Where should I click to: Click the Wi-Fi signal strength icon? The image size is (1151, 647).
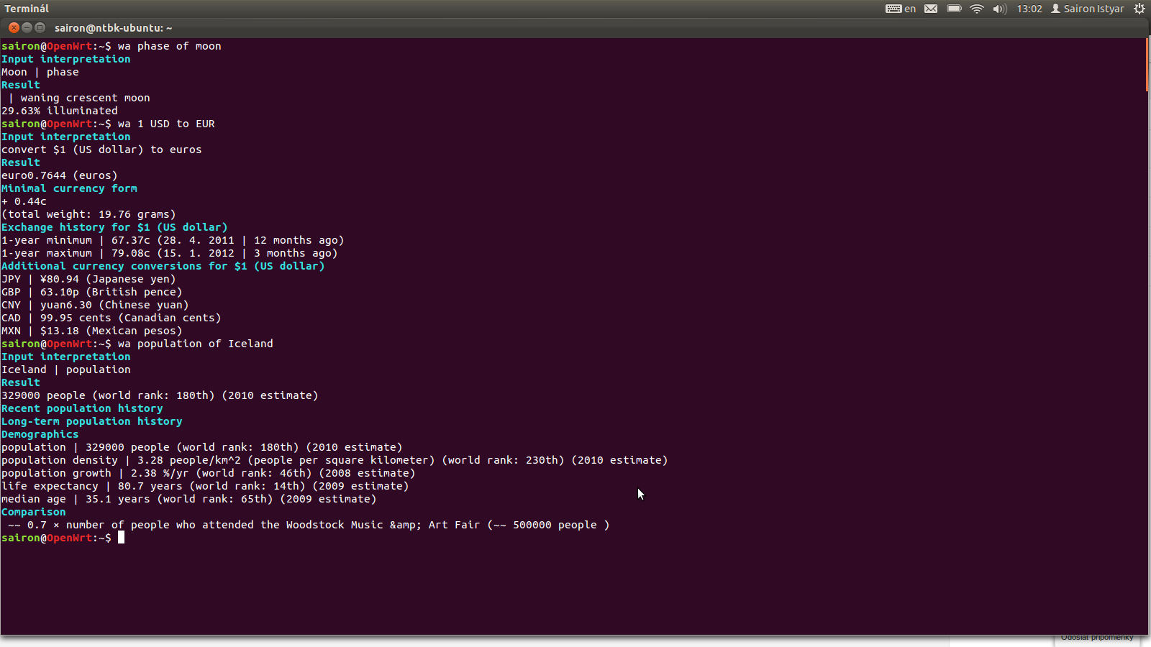[976, 9]
